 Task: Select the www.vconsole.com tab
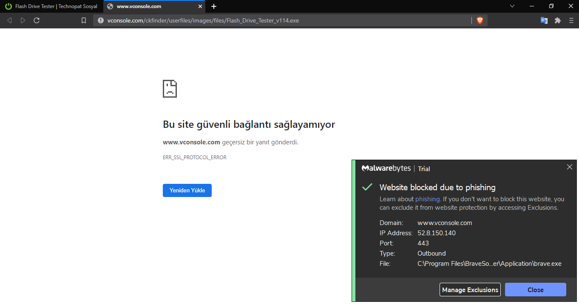[154, 6]
